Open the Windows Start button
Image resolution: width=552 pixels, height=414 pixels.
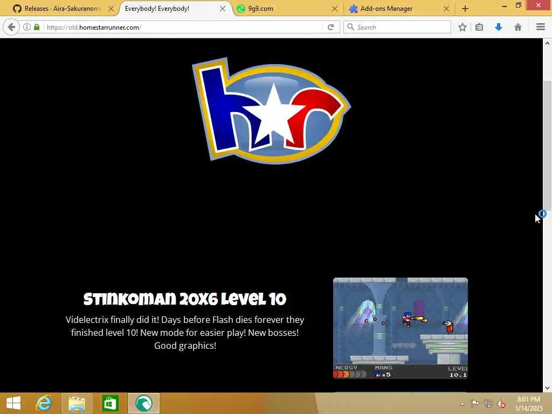click(13, 403)
